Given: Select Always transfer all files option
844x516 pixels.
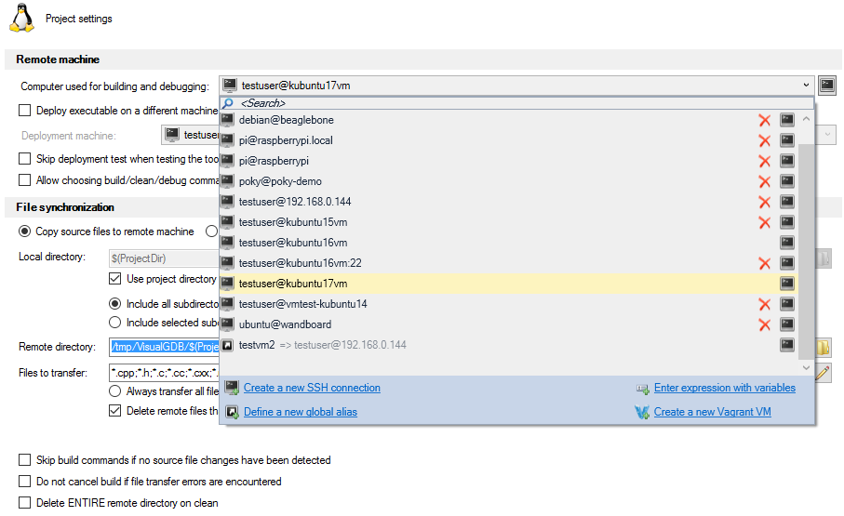Looking at the screenshot, I should (x=114, y=391).
